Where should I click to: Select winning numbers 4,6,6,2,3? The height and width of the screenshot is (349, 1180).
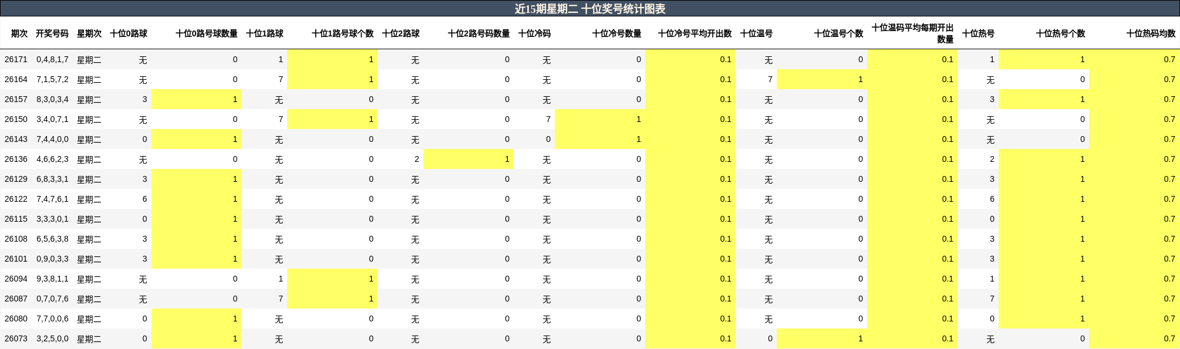pyautogui.click(x=52, y=159)
